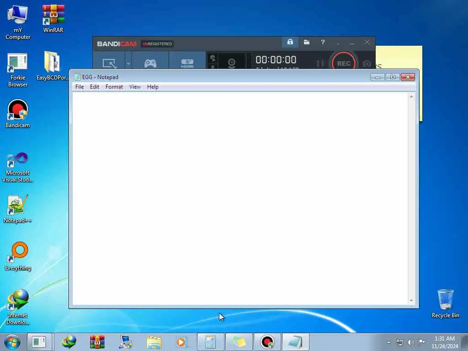This screenshot has width=468, height=351.
Task: Open Internet Download Manager from taskbar
Action: (69, 342)
